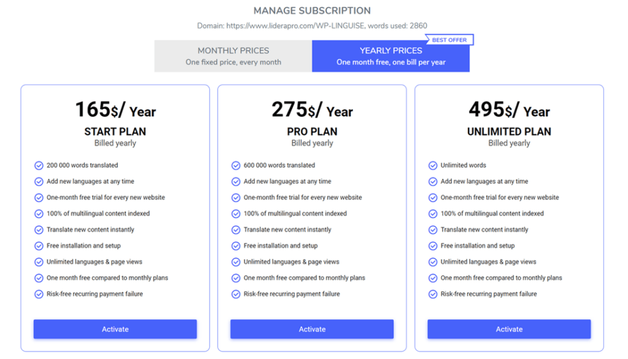This screenshot has height=359, width=628.
Task: Activate the Pro Plan
Action: 312,329
